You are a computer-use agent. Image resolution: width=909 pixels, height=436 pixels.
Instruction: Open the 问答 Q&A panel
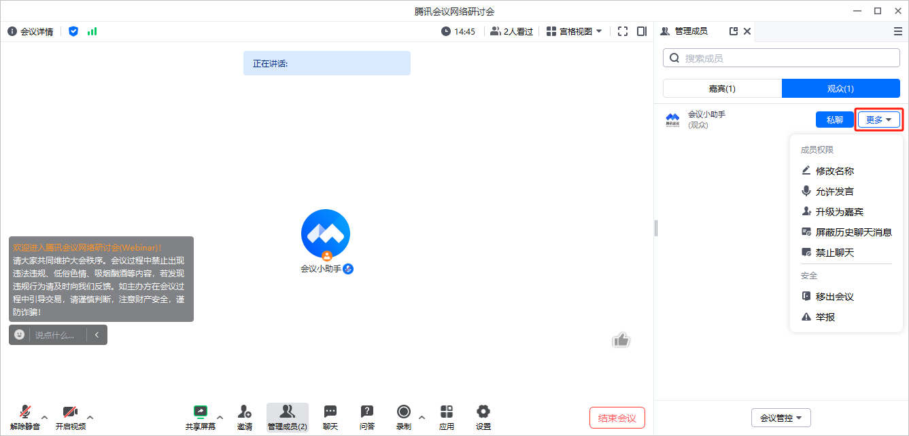tap(367, 418)
